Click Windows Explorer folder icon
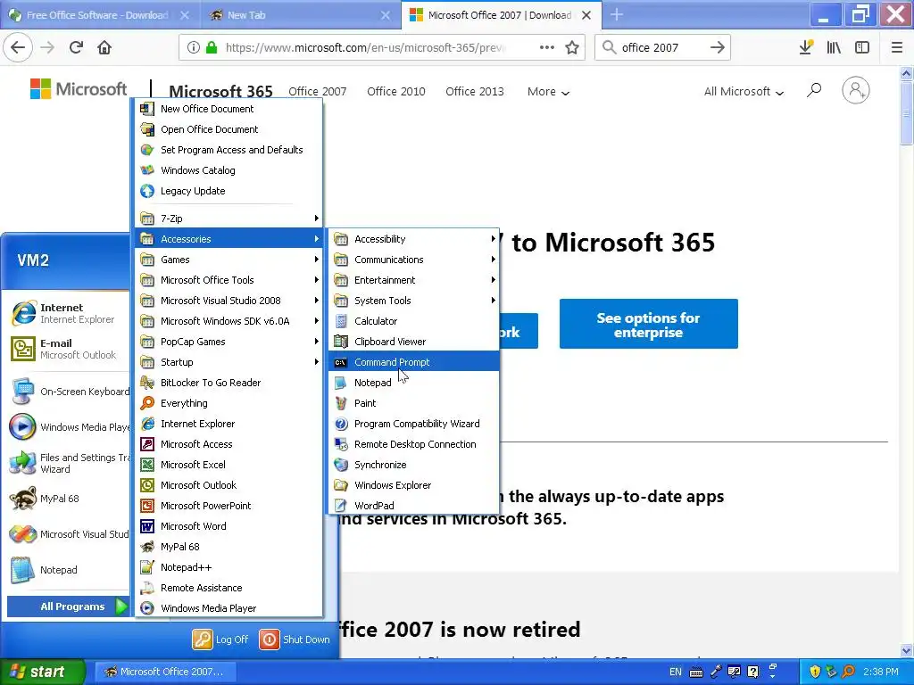The width and height of the screenshot is (914, 685). [x=341, y=485]
